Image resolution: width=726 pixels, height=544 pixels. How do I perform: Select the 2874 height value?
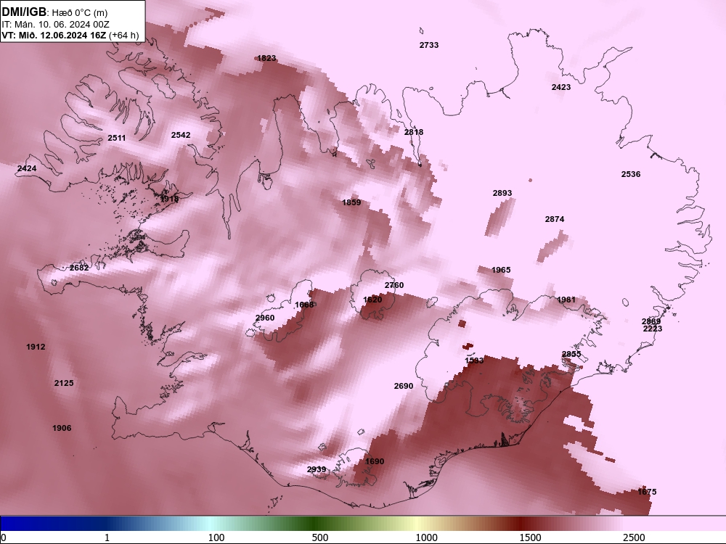554,219
